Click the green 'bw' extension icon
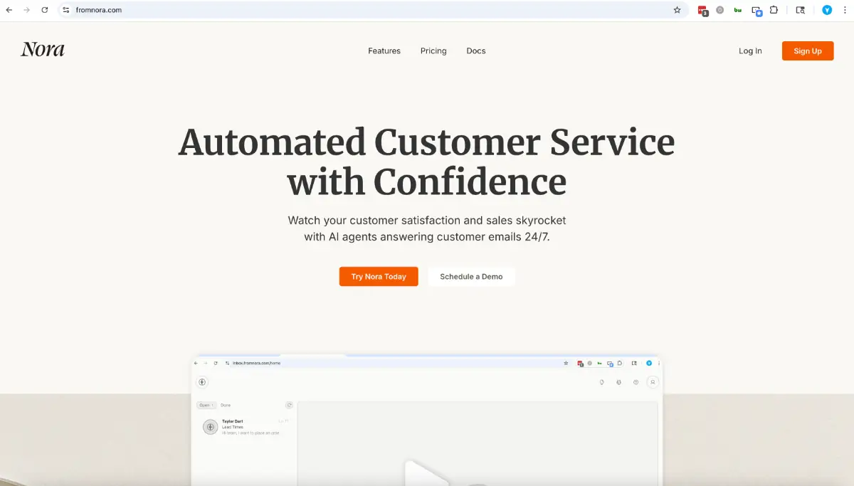This screenshot has width=854, height=486. coord(738,10)
